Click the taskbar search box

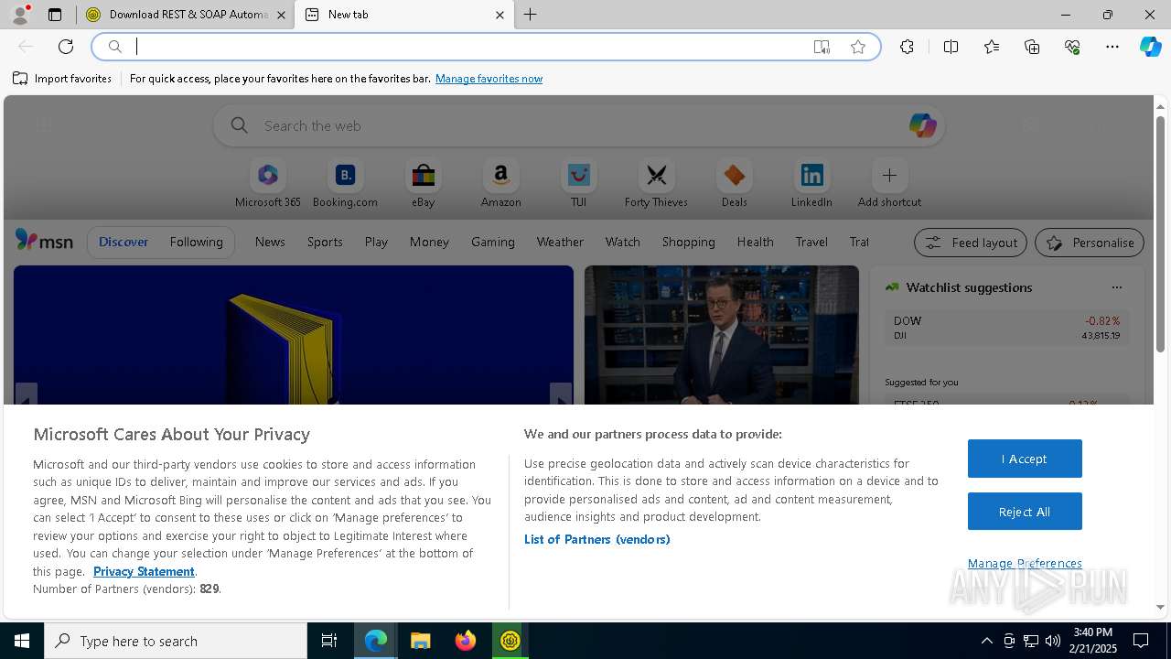pos(176,641)
